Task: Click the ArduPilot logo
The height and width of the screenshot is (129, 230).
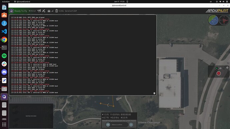Action: tap(217, 11)
